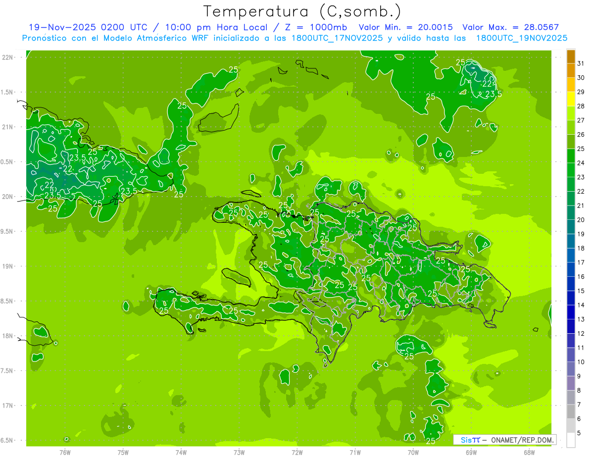This screenshot has height=459, width=594.
Task: Click the title 'Temperatura (C,somb.)'
Action: point(302,11)
